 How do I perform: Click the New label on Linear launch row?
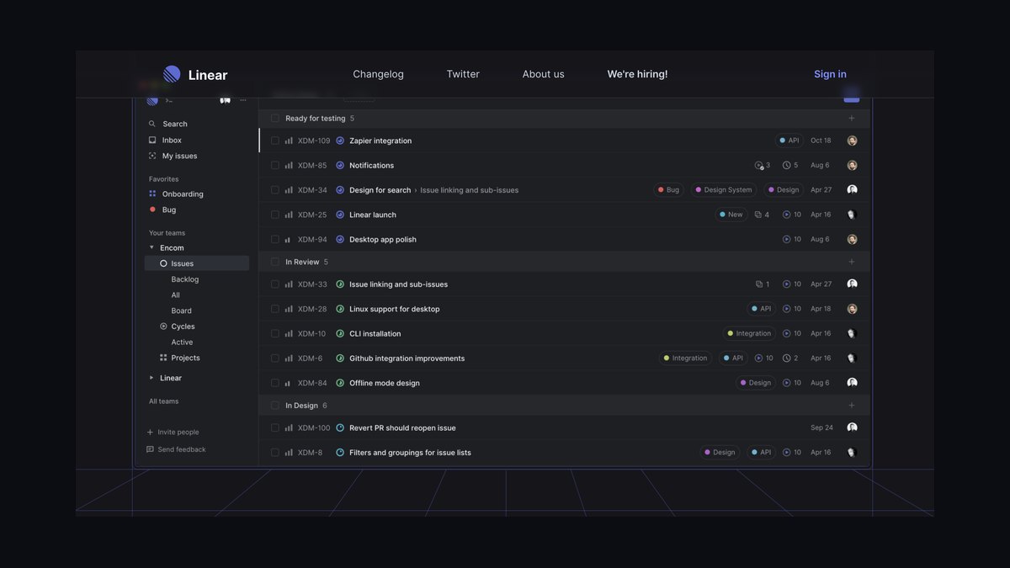click(x=731, y=215)
